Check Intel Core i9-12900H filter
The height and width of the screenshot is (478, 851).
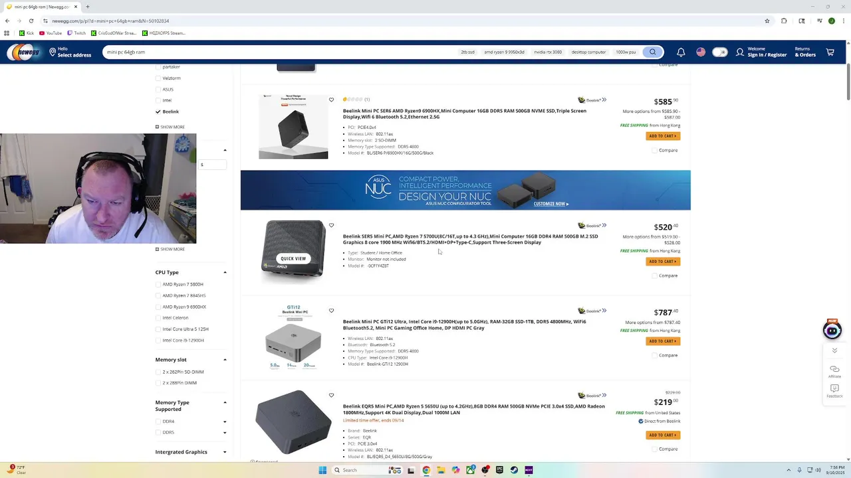tap(158, 340)
